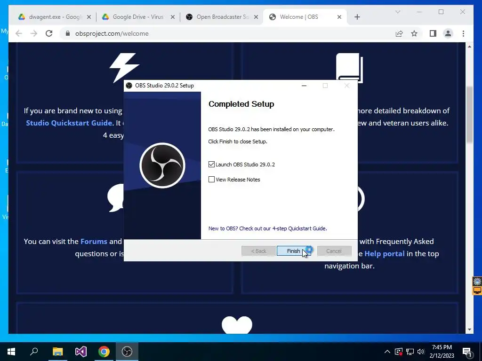Open Chrome tab search dropdown
This screenshot has width=482, height=361.
[398, 12]
